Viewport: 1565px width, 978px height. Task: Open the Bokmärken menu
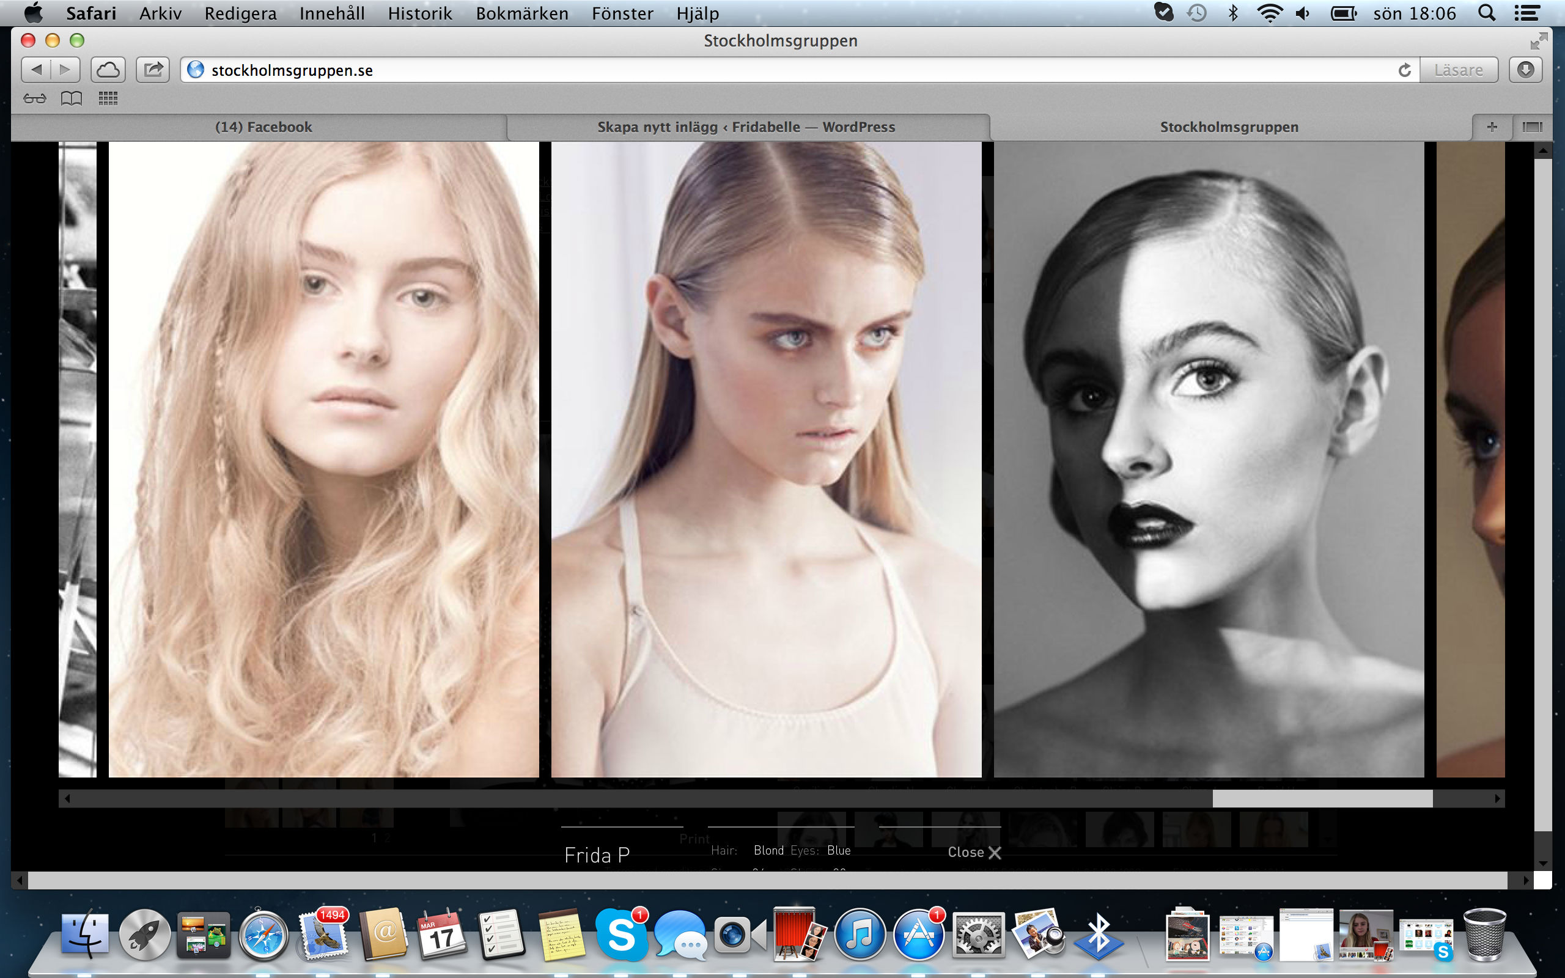coord(522,13)
